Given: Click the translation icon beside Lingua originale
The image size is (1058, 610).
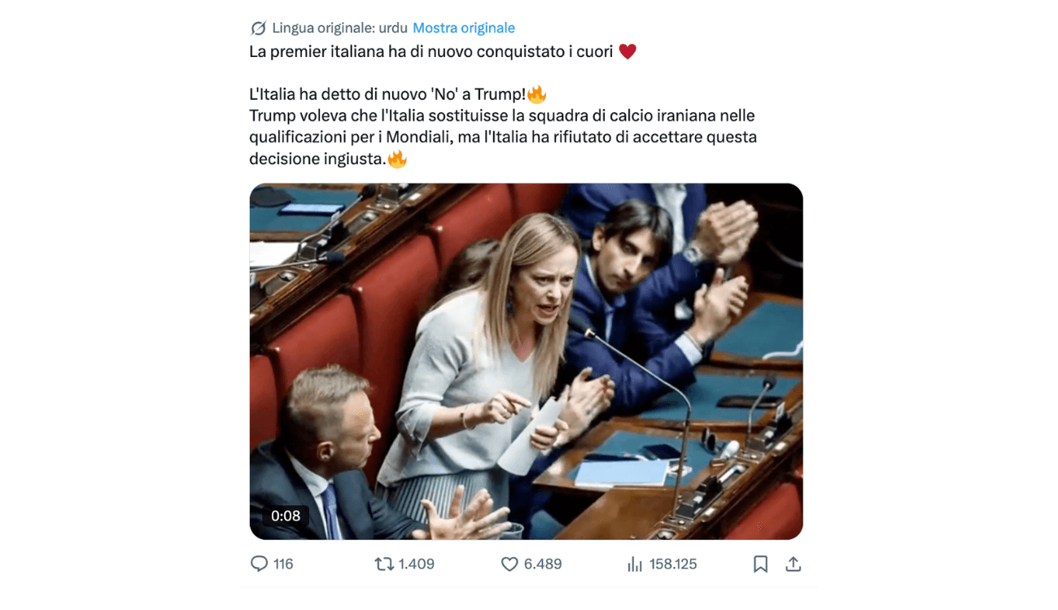Looking at the screenshot, I should (258, 28).
